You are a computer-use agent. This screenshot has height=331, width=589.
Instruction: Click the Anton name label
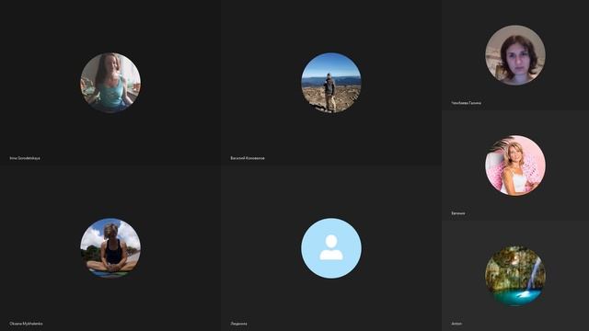tap(456, 324)
